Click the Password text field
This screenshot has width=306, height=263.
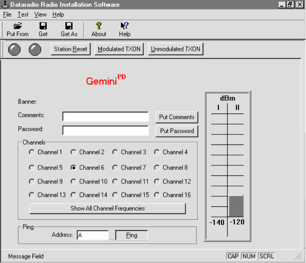(x=106, y=131)
